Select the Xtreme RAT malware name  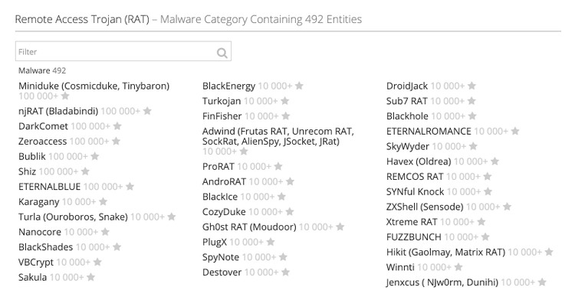412,222
